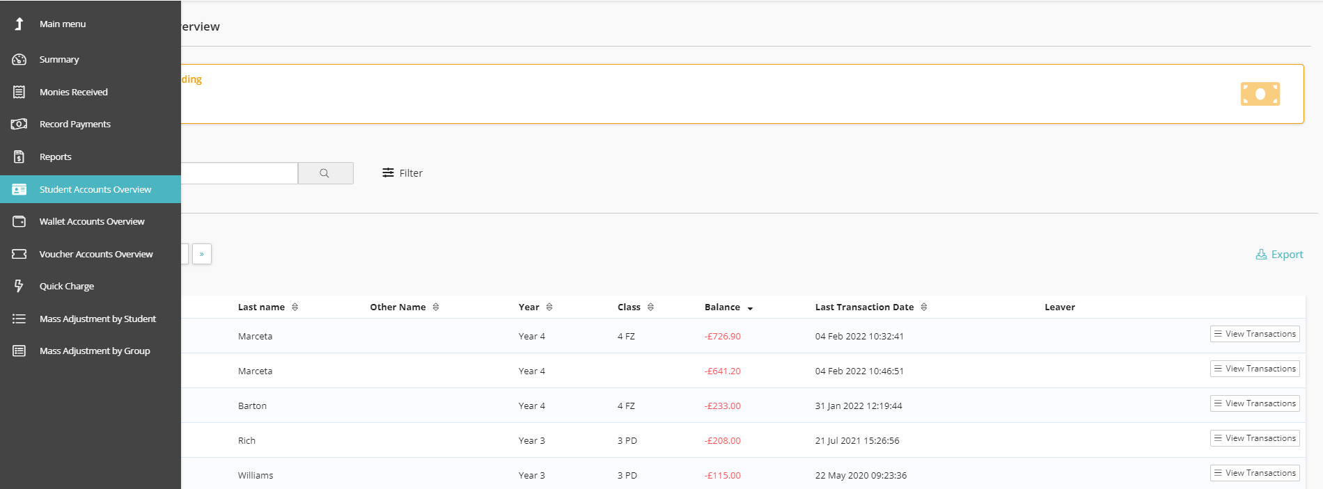Click the Mass Adjustment by Group icon
The image size is (1323, 489).
(x=19, y=351)
